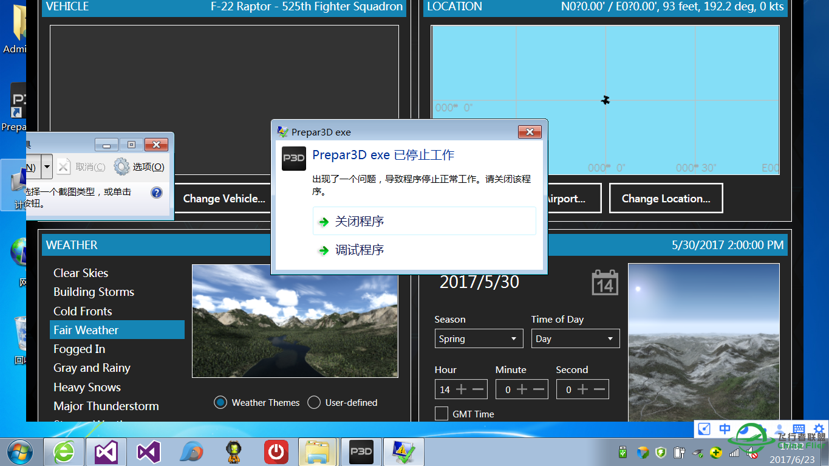Click the colorful cube tray icon
This screenshot has height=466, width=829.
643,452
